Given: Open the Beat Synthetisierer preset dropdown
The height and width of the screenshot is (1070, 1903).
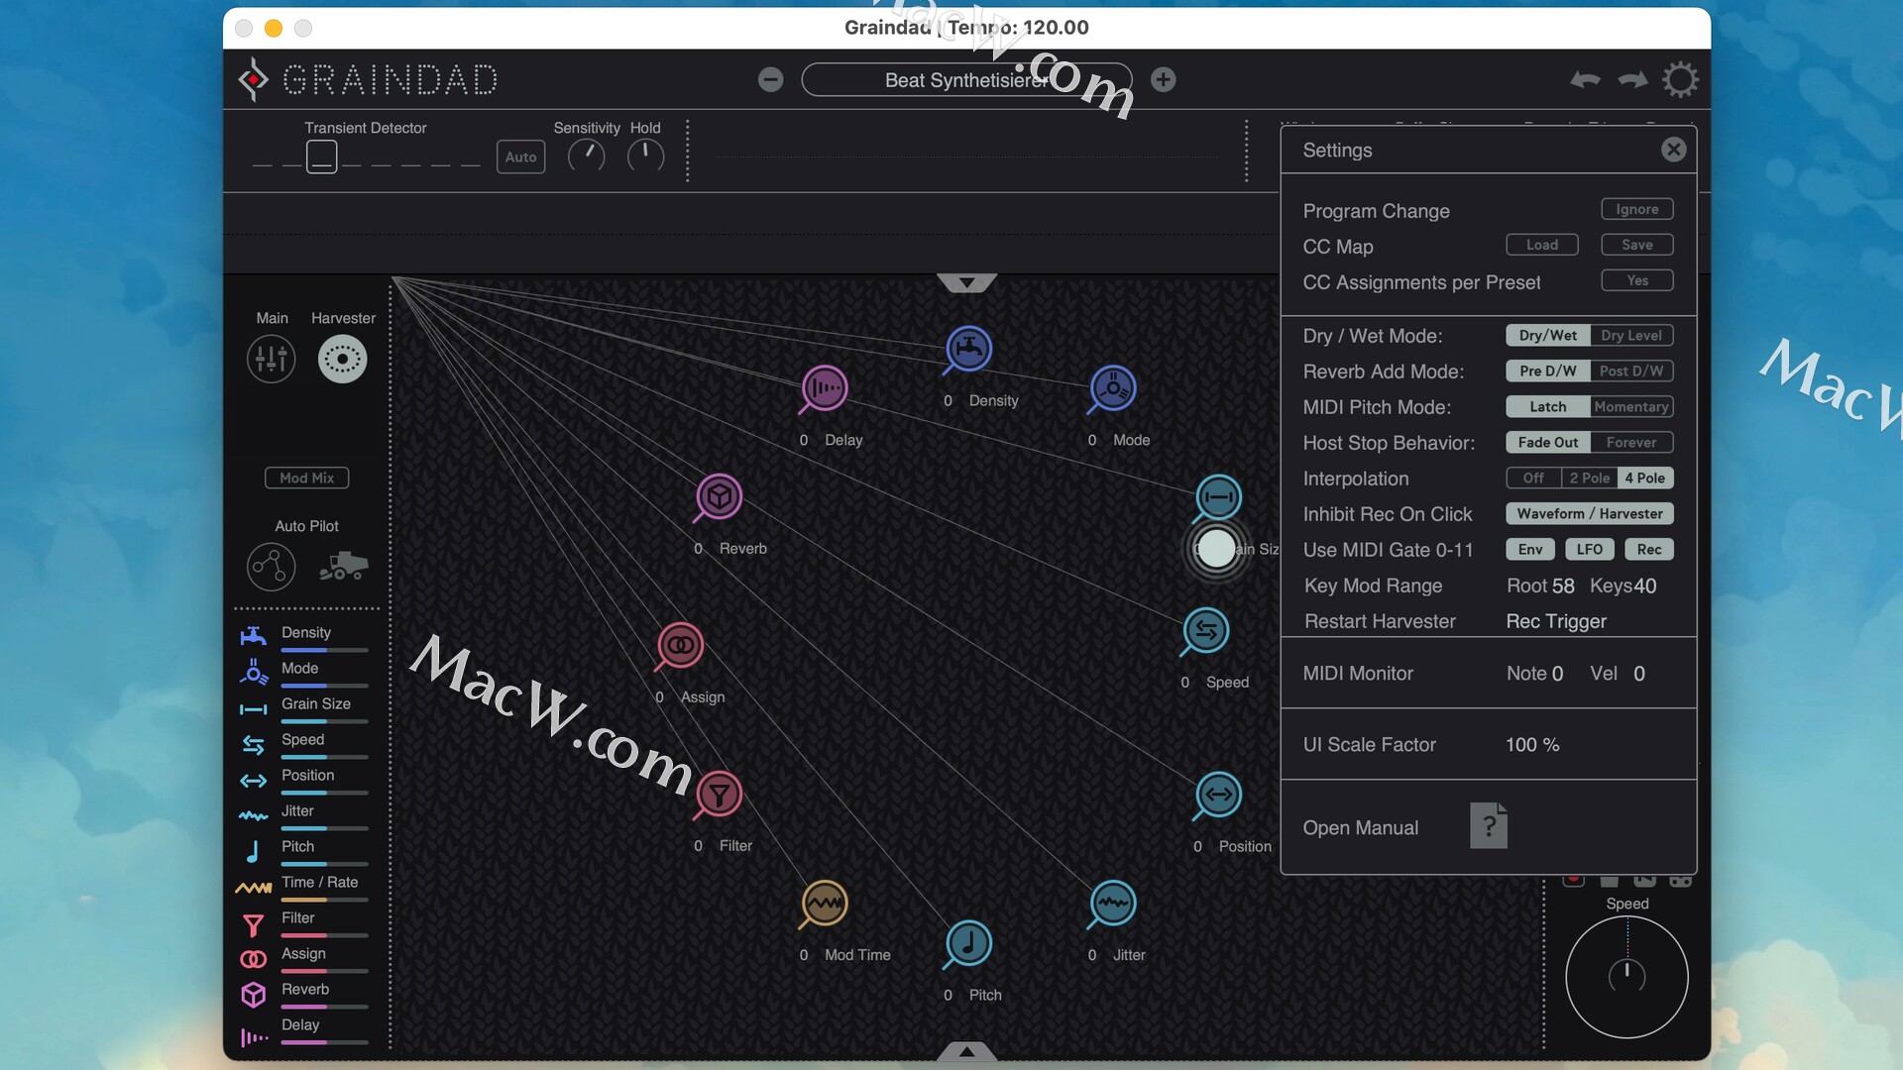Looking at the screenshot, I should (966, 80).
